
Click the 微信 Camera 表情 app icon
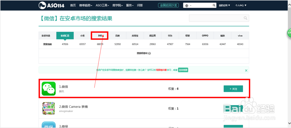[x=49, y=108]
